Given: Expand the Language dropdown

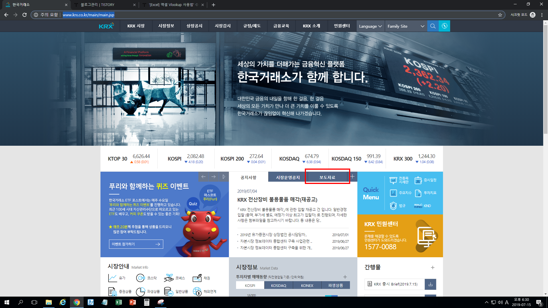Looking at the screenshot, I should click(x=370, y=26).
